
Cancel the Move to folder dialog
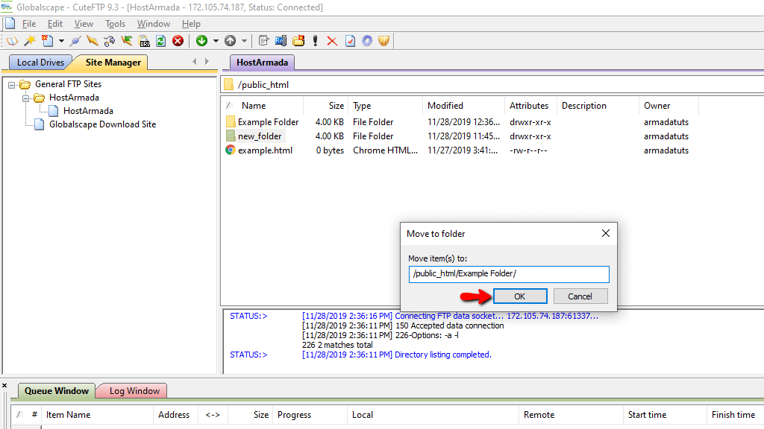pos(580,296)
